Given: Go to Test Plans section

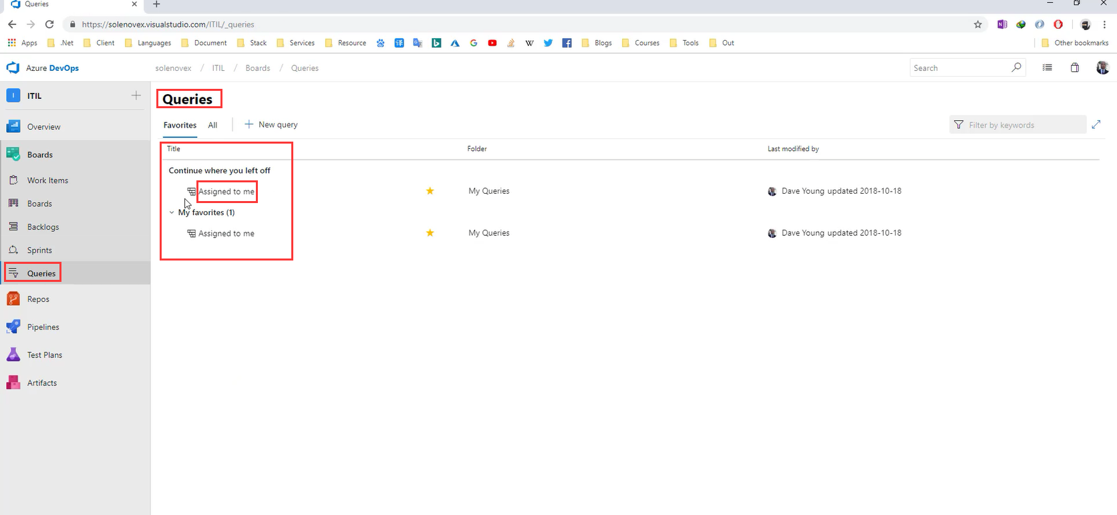Looking at the screenshot, I should (44, 355).
